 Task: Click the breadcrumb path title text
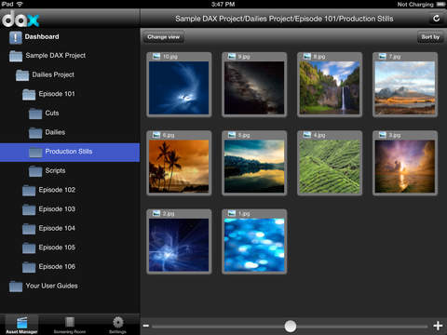point(284,19)
